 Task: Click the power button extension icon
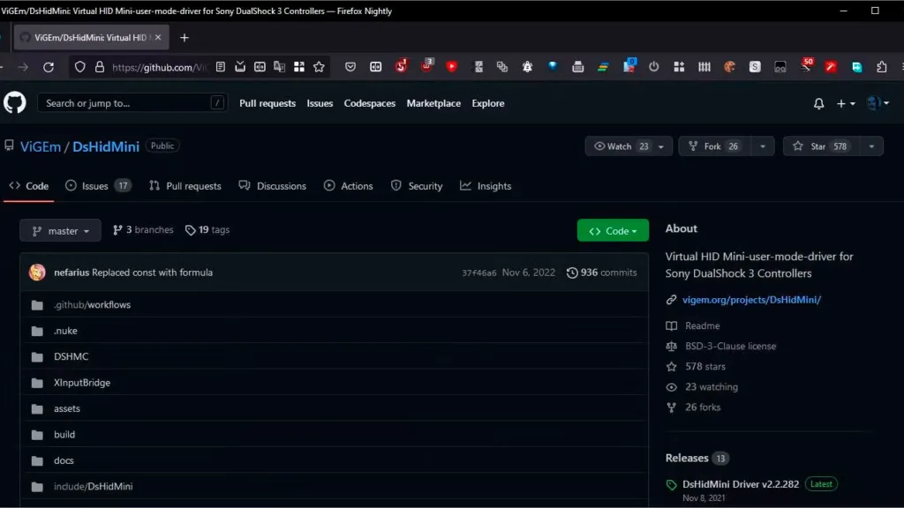pos(653,67)
